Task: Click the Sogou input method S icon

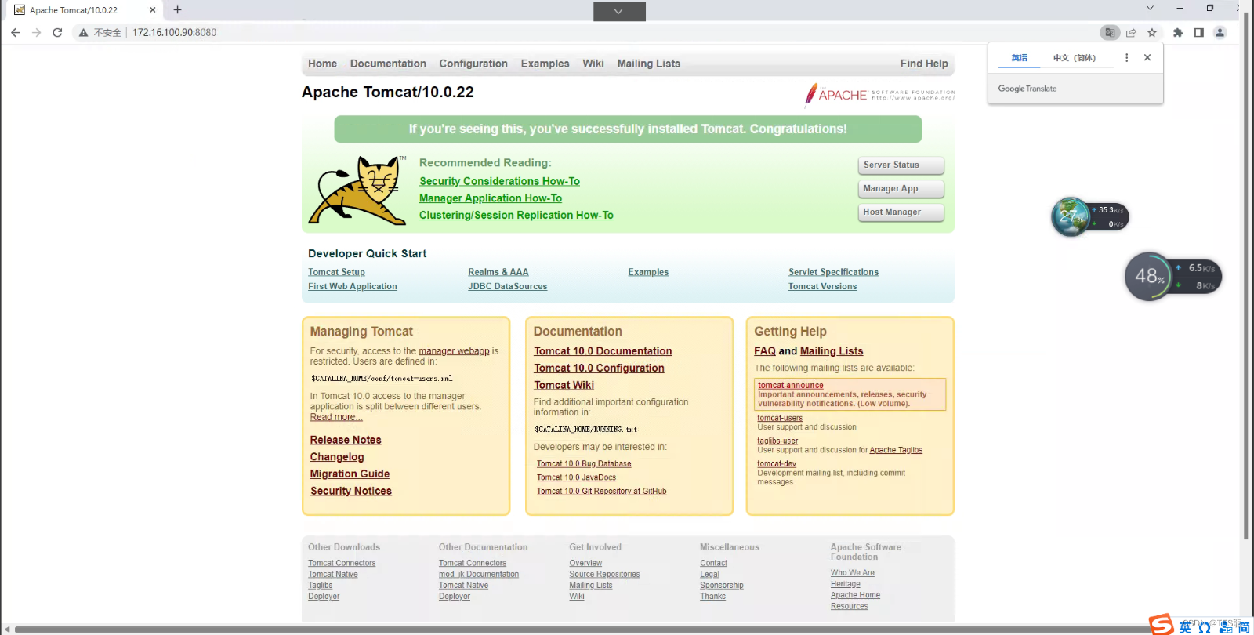Action: 1162,625
